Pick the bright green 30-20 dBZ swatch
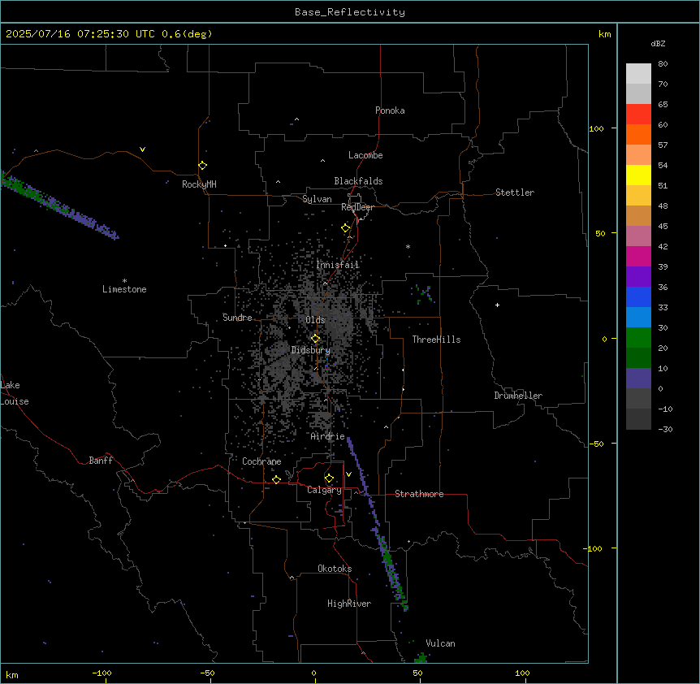This screenshot has width=700, height=684. point(638,338)
